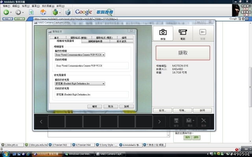Click the red blocked icon in browser status bar
The image size is (252, 157).
(237, 150)
